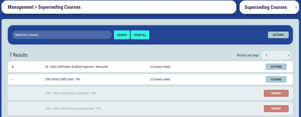Expand the CISRS Basic Scaffold Inspection row with plus

pos(13,67)
